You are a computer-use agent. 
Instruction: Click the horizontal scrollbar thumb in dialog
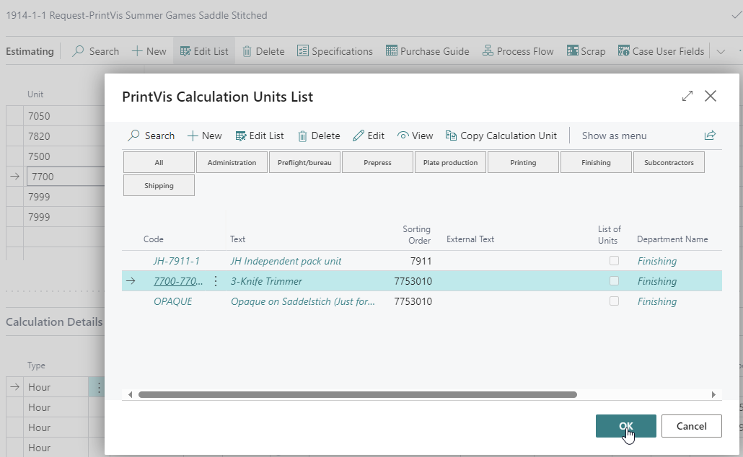pos(358,394)
